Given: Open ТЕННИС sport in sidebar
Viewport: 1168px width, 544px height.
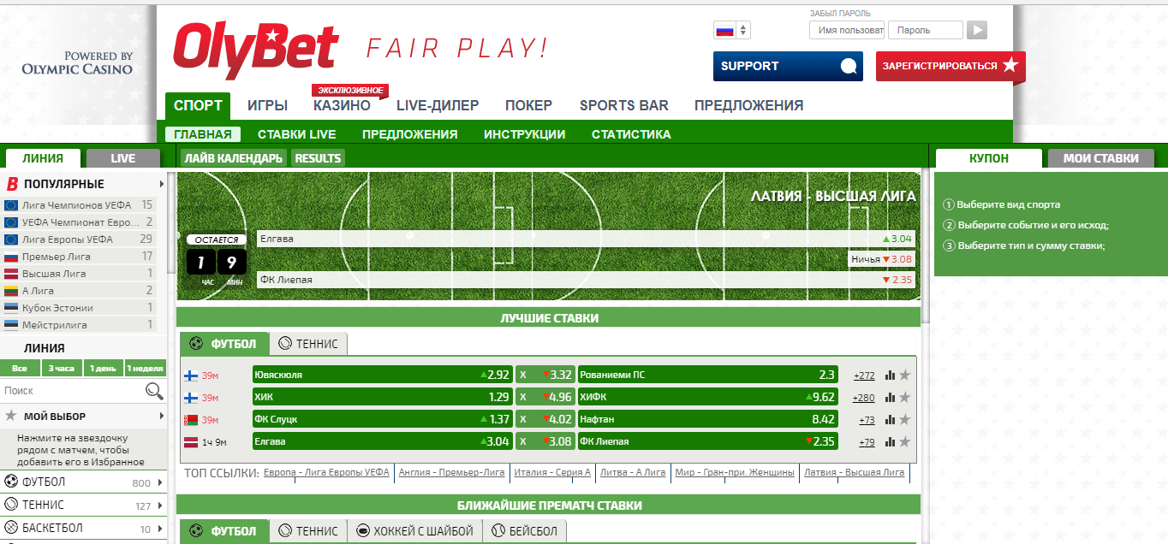Looking at the screenshot, I should click(x=83, y=506).
